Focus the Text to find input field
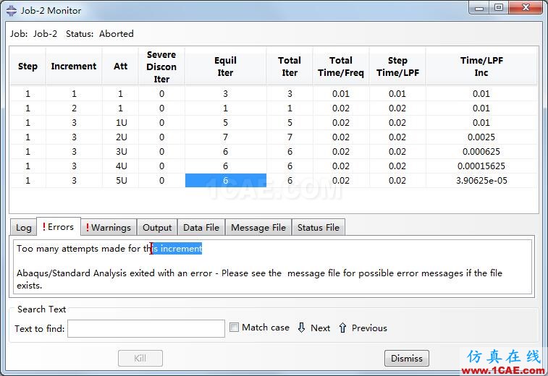The width and height of the screenshot is (548, 376). click(146, 328)
